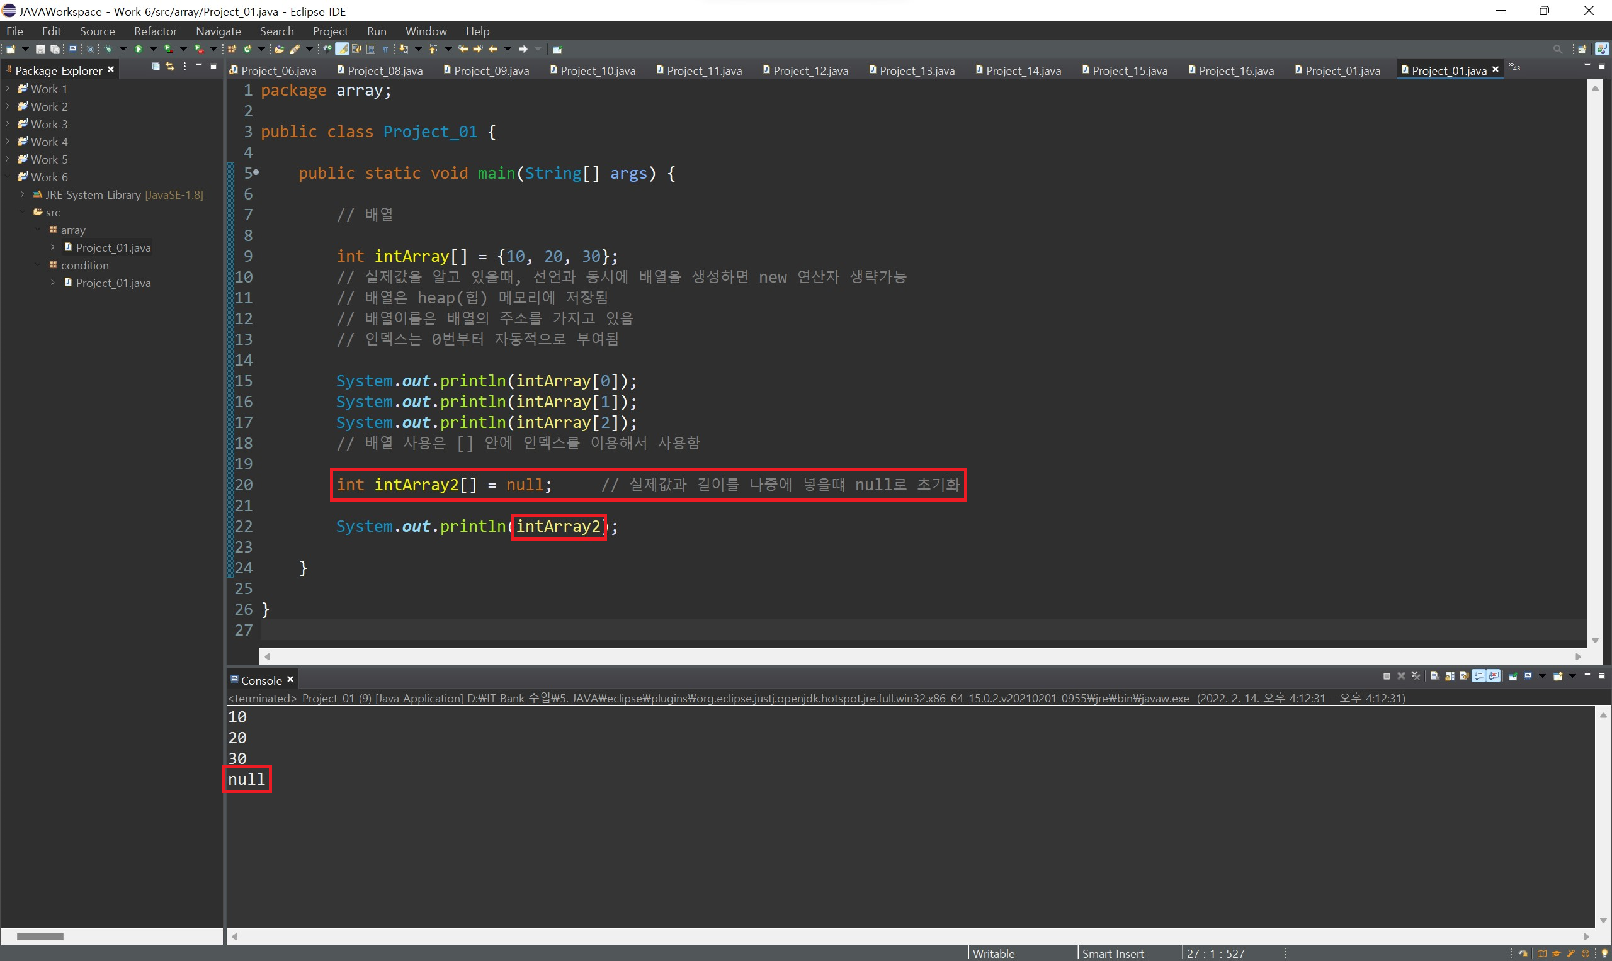Click the Debug bug icon
Screen dimensions: 1612x961
coord(108,49)
